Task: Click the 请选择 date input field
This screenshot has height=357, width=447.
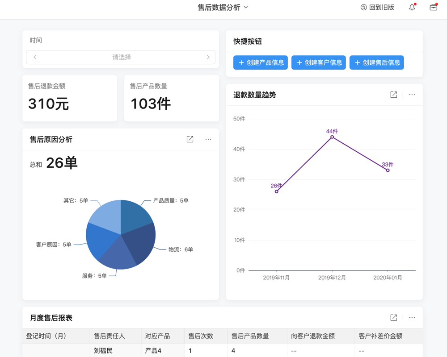Action: (121, 58)
